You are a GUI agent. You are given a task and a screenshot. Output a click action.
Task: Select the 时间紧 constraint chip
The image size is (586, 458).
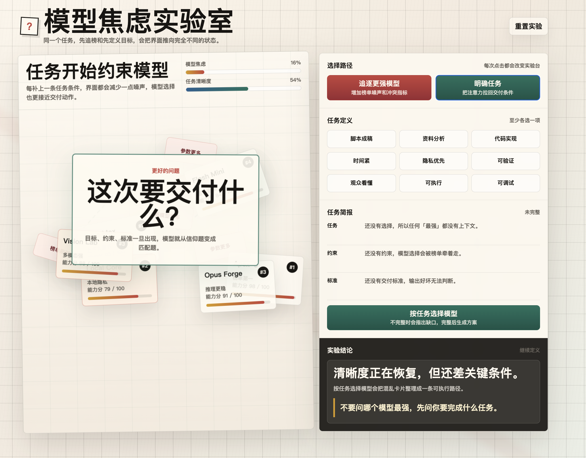[x=361, y=161]
